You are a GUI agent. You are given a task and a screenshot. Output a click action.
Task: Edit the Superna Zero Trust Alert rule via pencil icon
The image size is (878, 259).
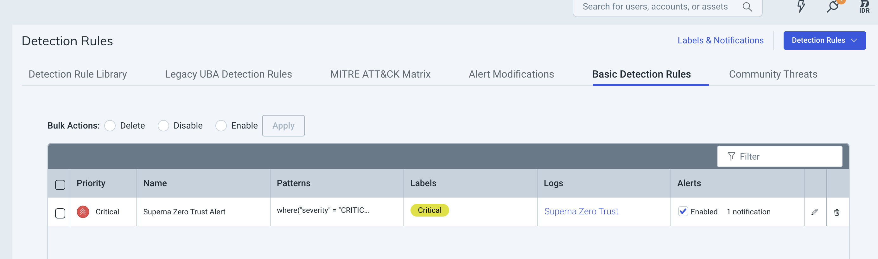click(815, 212)
